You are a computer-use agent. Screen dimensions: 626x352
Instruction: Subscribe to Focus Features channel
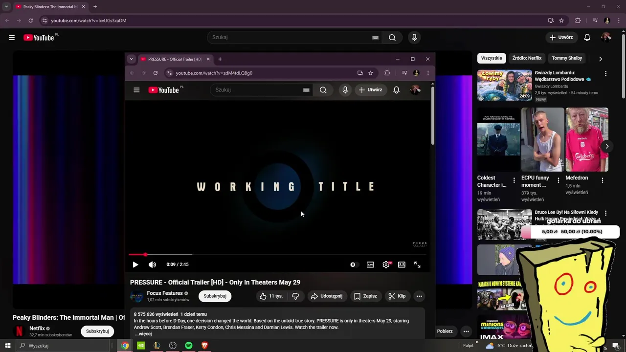[x=215, y=296]
